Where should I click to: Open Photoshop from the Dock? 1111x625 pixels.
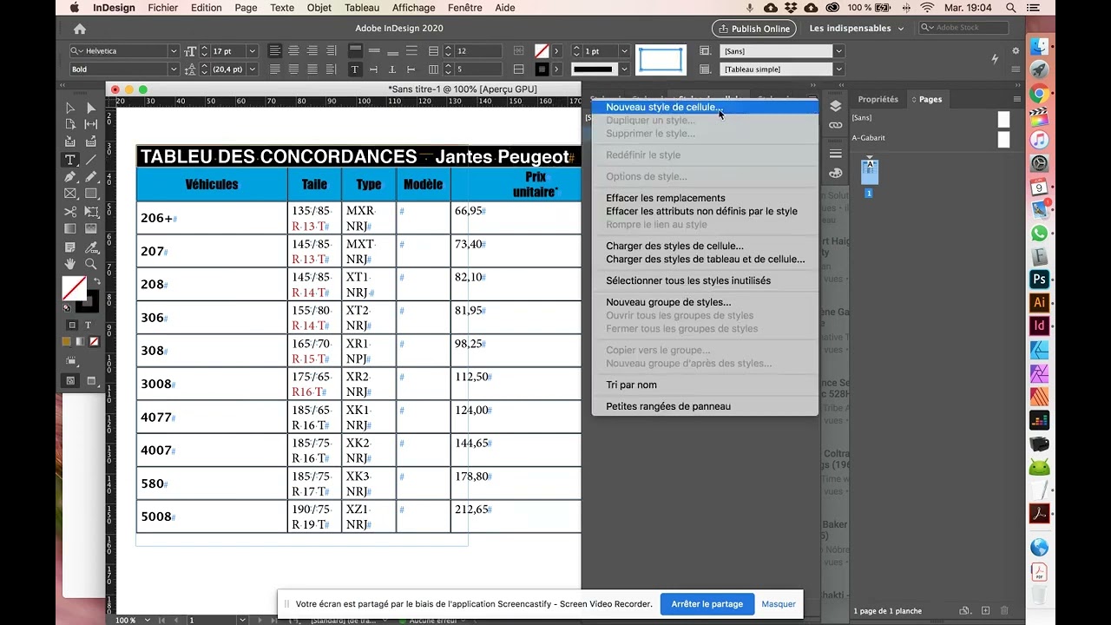1039,280
